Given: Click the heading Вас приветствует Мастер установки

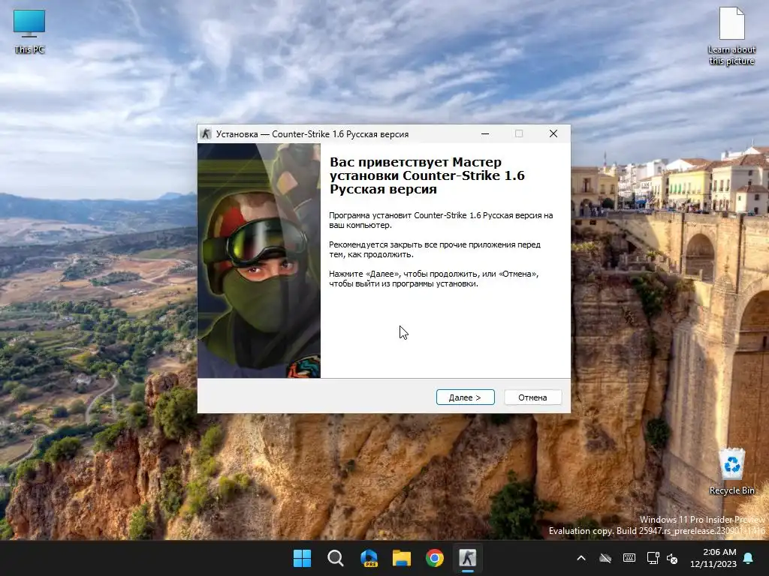Looking at the screenshot, I should click(x=427, y=175).
